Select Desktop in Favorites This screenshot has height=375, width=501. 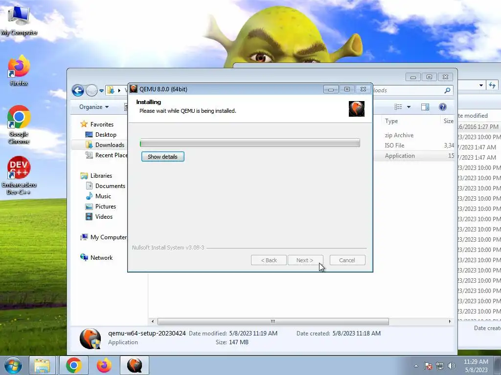click(x=101, y=135)
